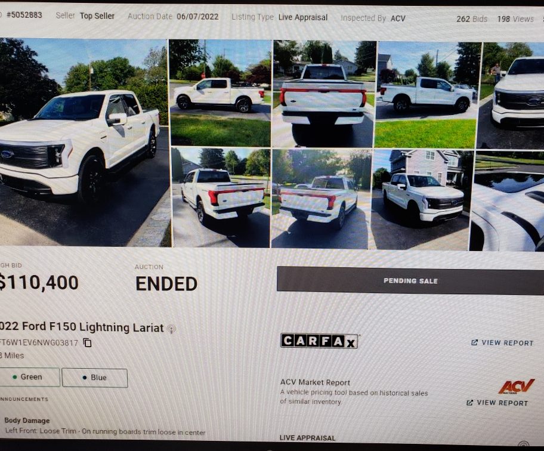The image size is (544, 451).
Task: Click the CARFAX logo
Action: [x=319, y=341]
